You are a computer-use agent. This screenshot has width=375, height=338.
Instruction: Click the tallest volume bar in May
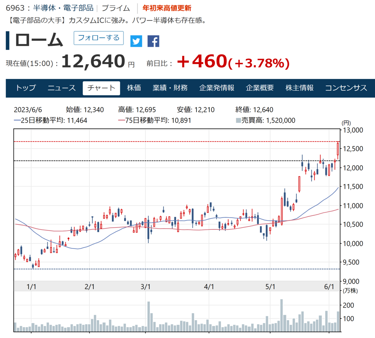282,315
